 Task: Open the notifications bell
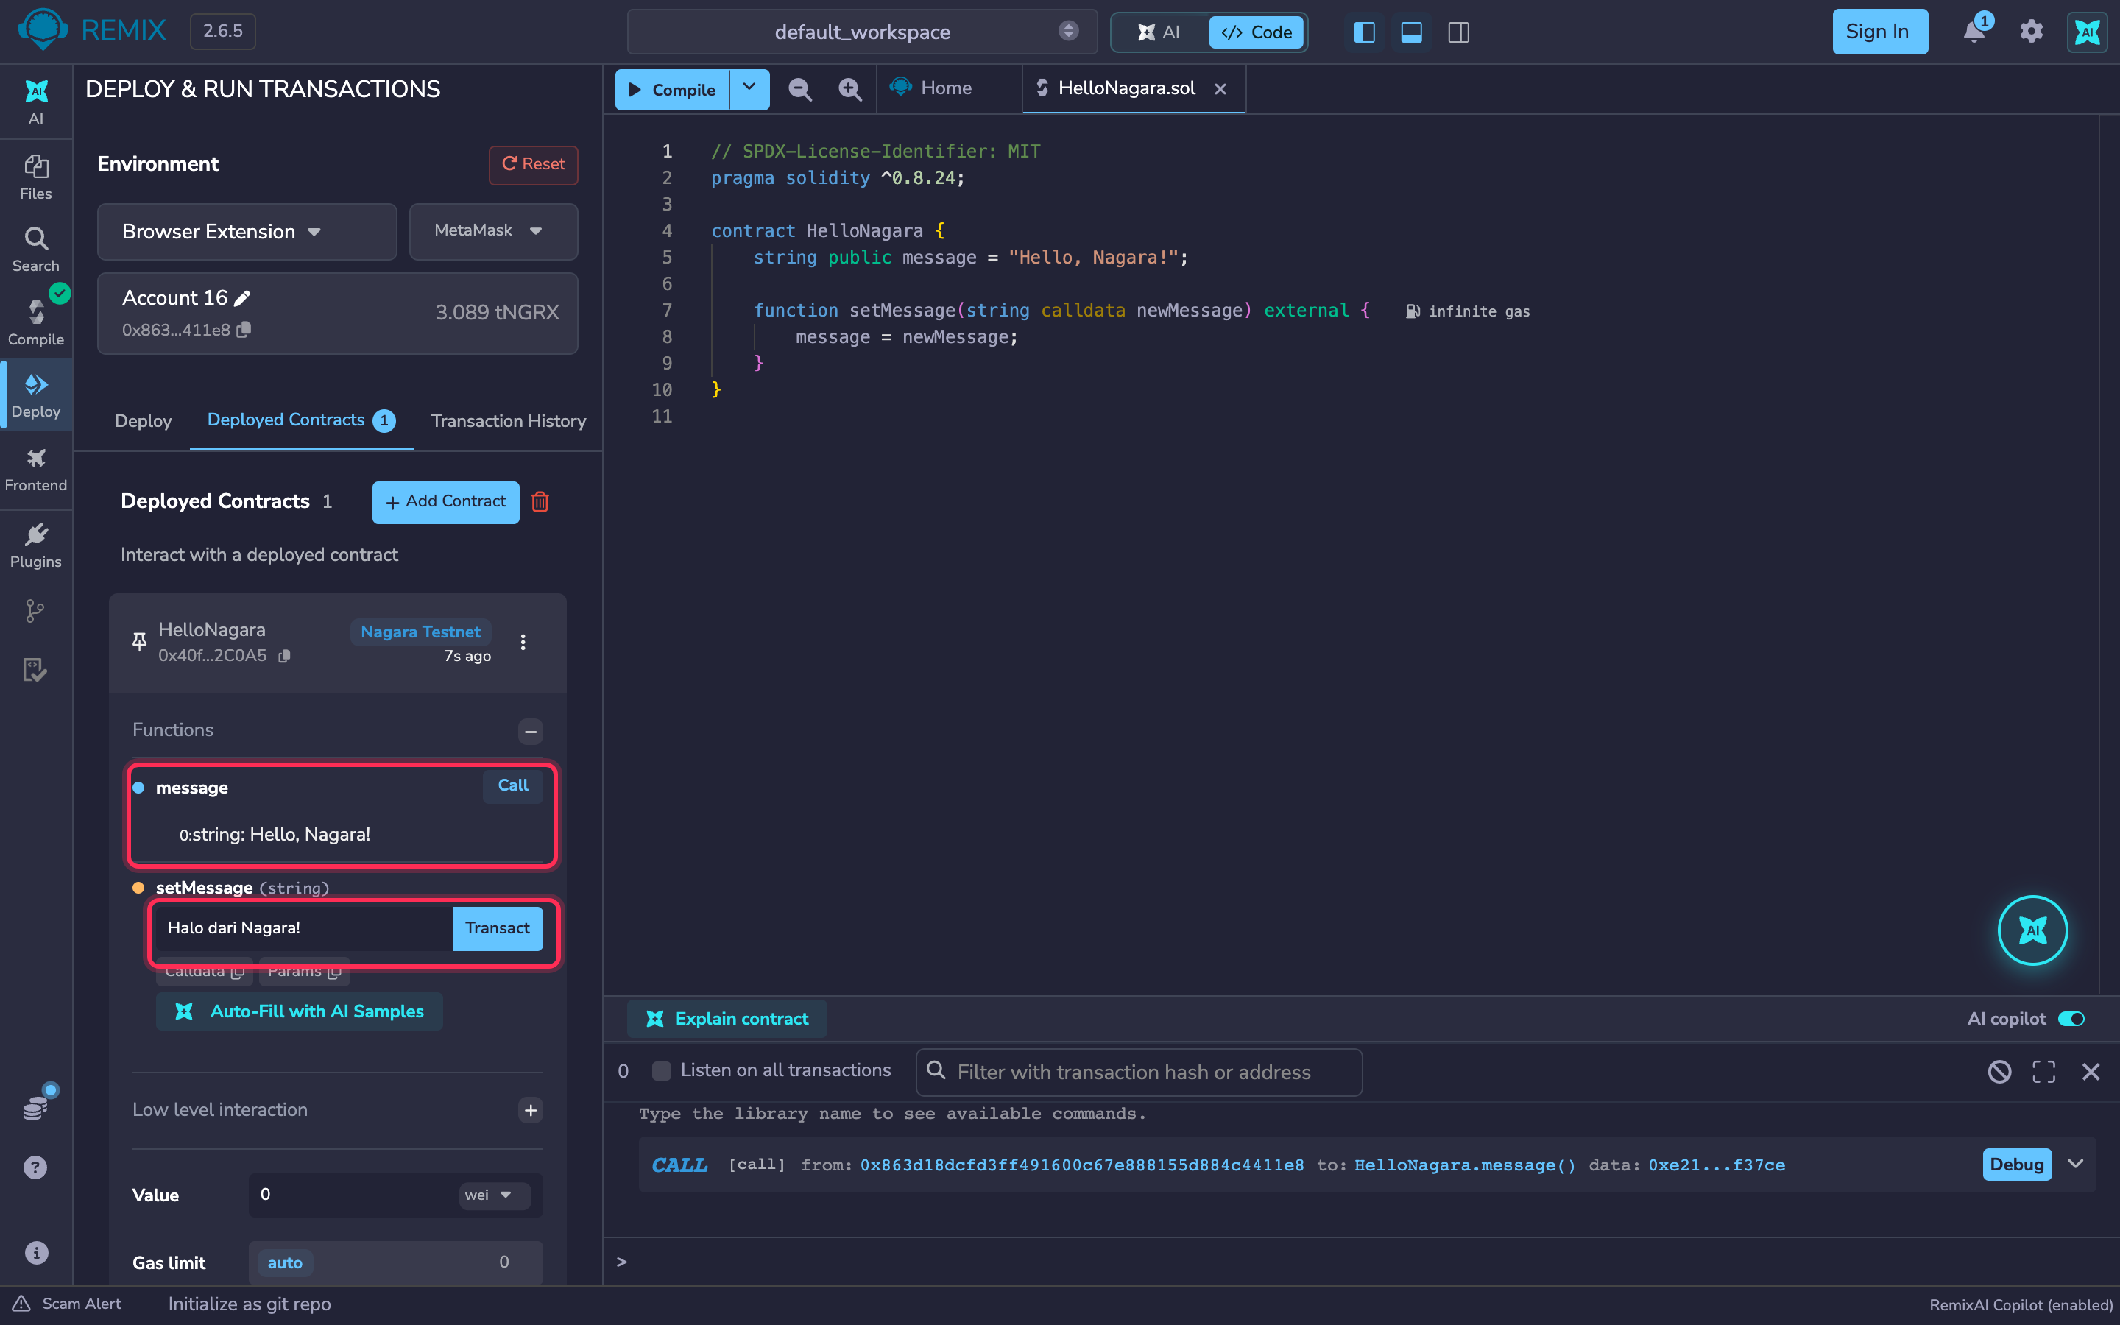pos(1974,31)
